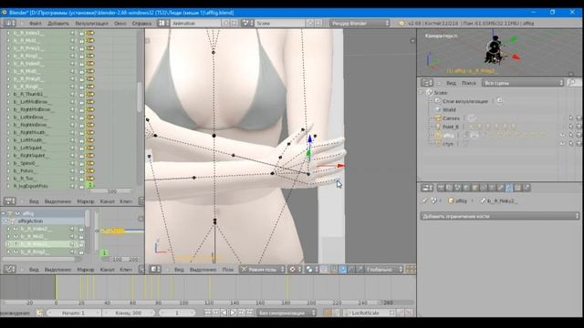This screenshot has height=328, width=584.
Task: Expand the b_RightSquint channel
Action: click(x=8, y=156)
